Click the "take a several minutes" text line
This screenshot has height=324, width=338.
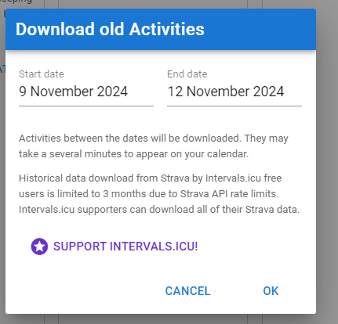click(x=133, y=154)
